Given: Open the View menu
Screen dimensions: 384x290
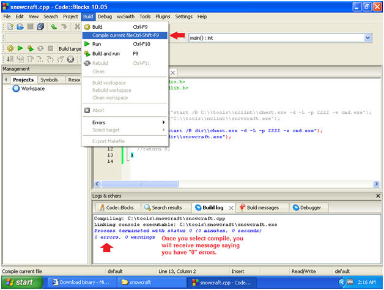Looking at the screenshot, I should [x=34, y=17].
